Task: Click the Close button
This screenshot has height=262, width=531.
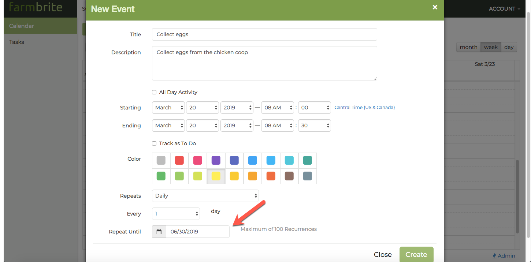Action: point(383,255)
